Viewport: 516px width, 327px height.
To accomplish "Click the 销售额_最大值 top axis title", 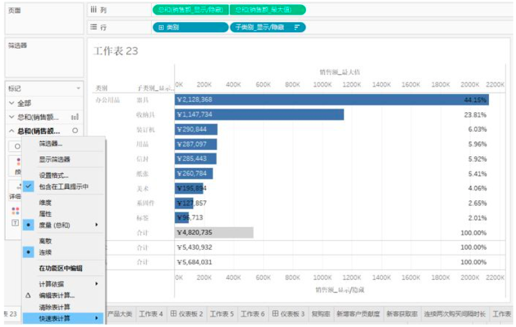I will click(x=340, y=72).
